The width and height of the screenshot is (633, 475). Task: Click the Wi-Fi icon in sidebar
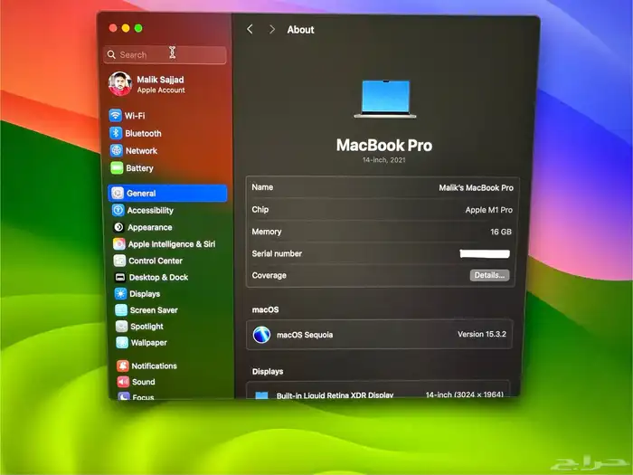click(115, 116)
